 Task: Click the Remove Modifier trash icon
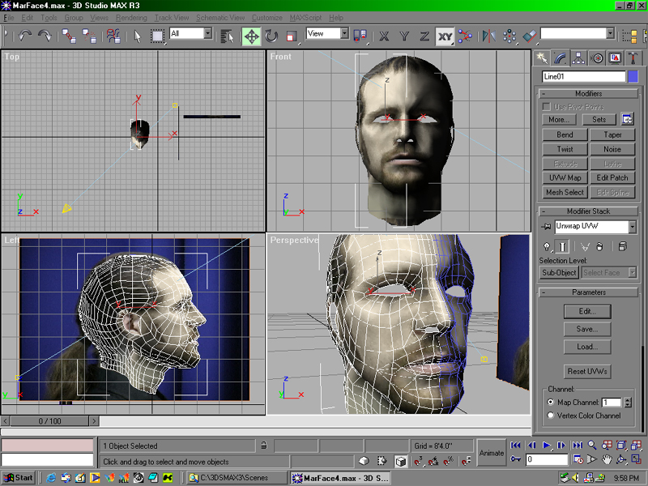pos(599,247)
